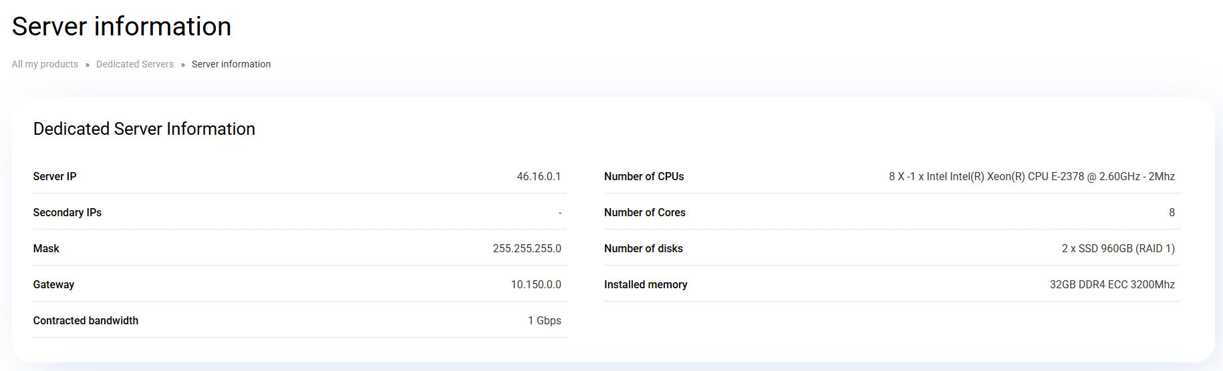Click the Intel Xeon E-2378 CPU description
1223x371 pixels.
tap(1031, 176)
